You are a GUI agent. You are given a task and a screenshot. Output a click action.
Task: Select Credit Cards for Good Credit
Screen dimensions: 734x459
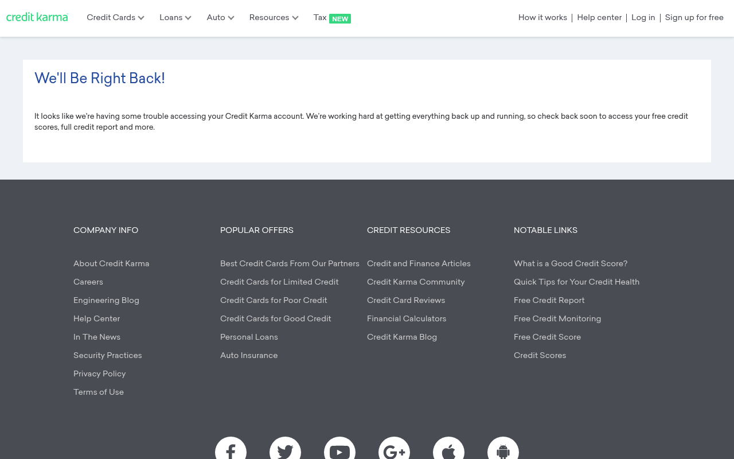[x=276, y=318]
